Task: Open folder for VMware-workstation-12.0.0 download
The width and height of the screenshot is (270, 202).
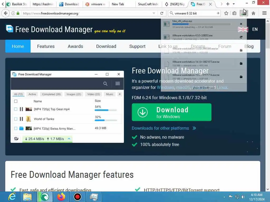Action: point(241,50)
